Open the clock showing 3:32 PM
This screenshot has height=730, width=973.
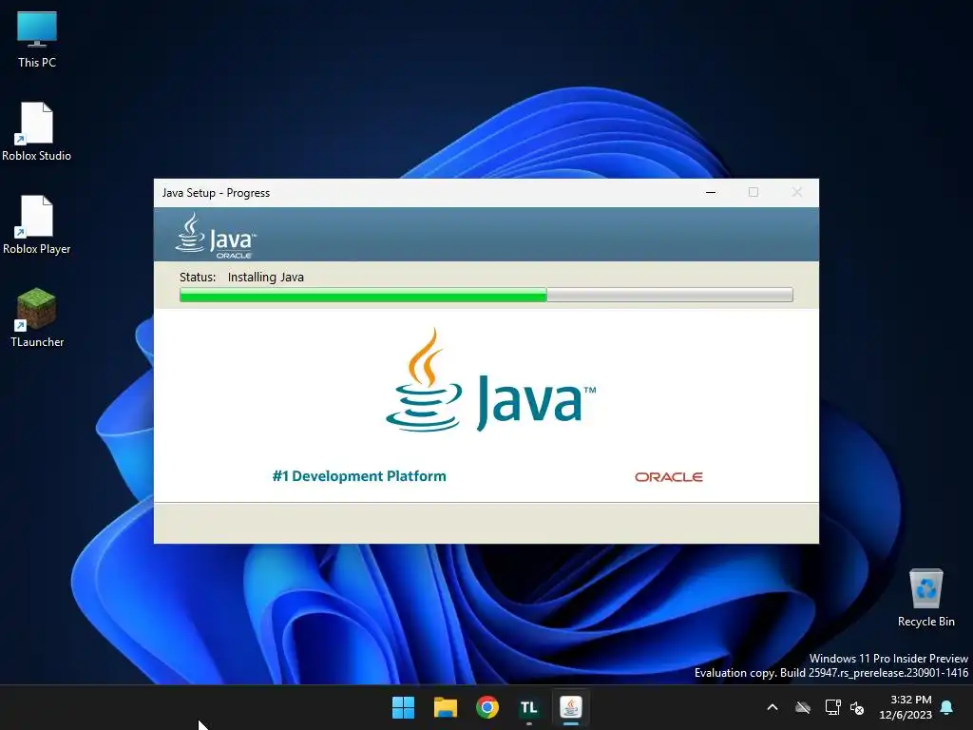906,707
